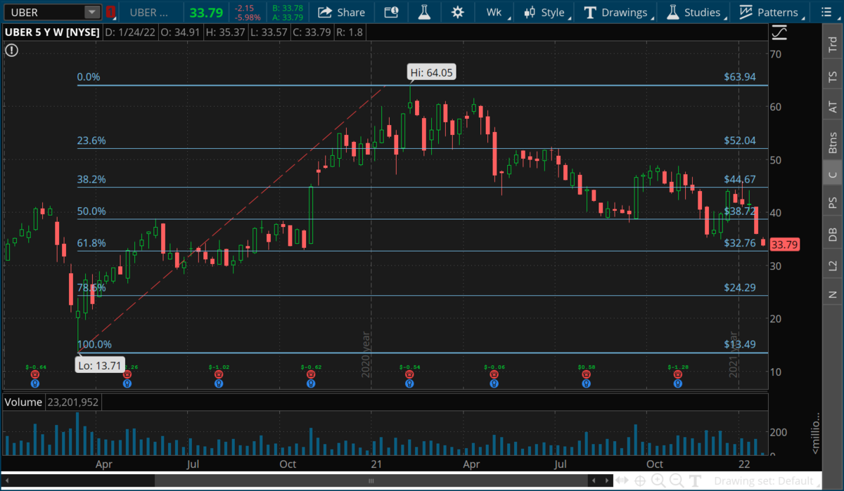The image size is (844, 491).
Task: Click the zoom in magnifier icon
Action: pos(658,480)
